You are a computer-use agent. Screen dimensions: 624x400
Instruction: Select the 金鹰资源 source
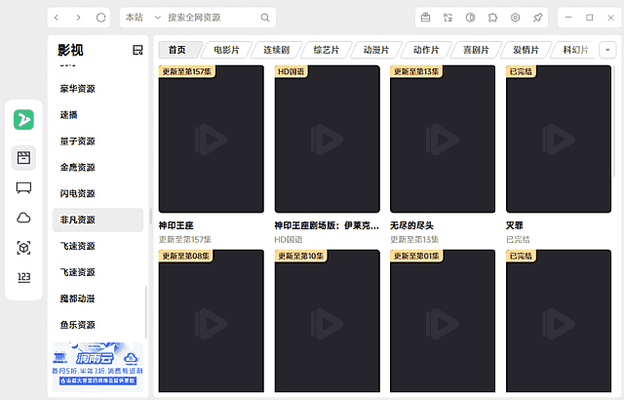tap(97, 168)
